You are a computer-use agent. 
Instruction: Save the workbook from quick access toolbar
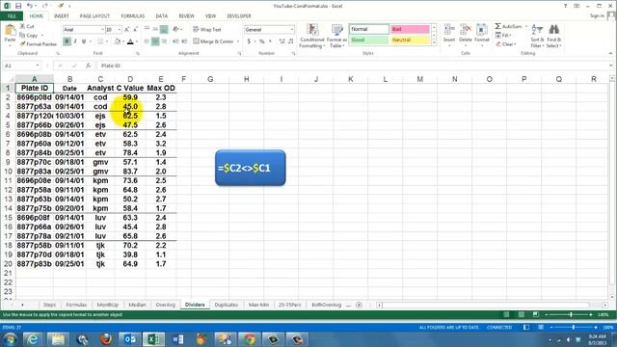point(18,6)
